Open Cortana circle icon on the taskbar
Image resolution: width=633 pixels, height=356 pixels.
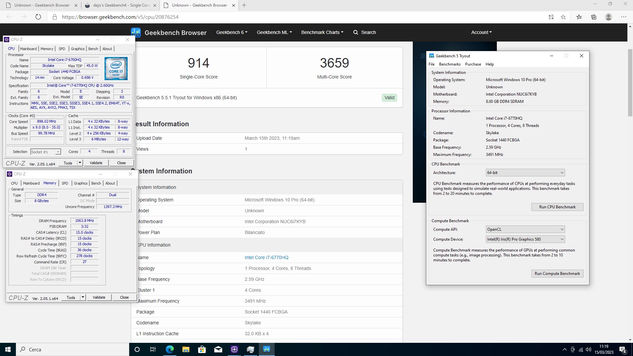tap(137, 349)
